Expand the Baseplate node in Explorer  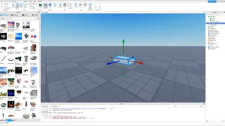(x=209, y=25)
